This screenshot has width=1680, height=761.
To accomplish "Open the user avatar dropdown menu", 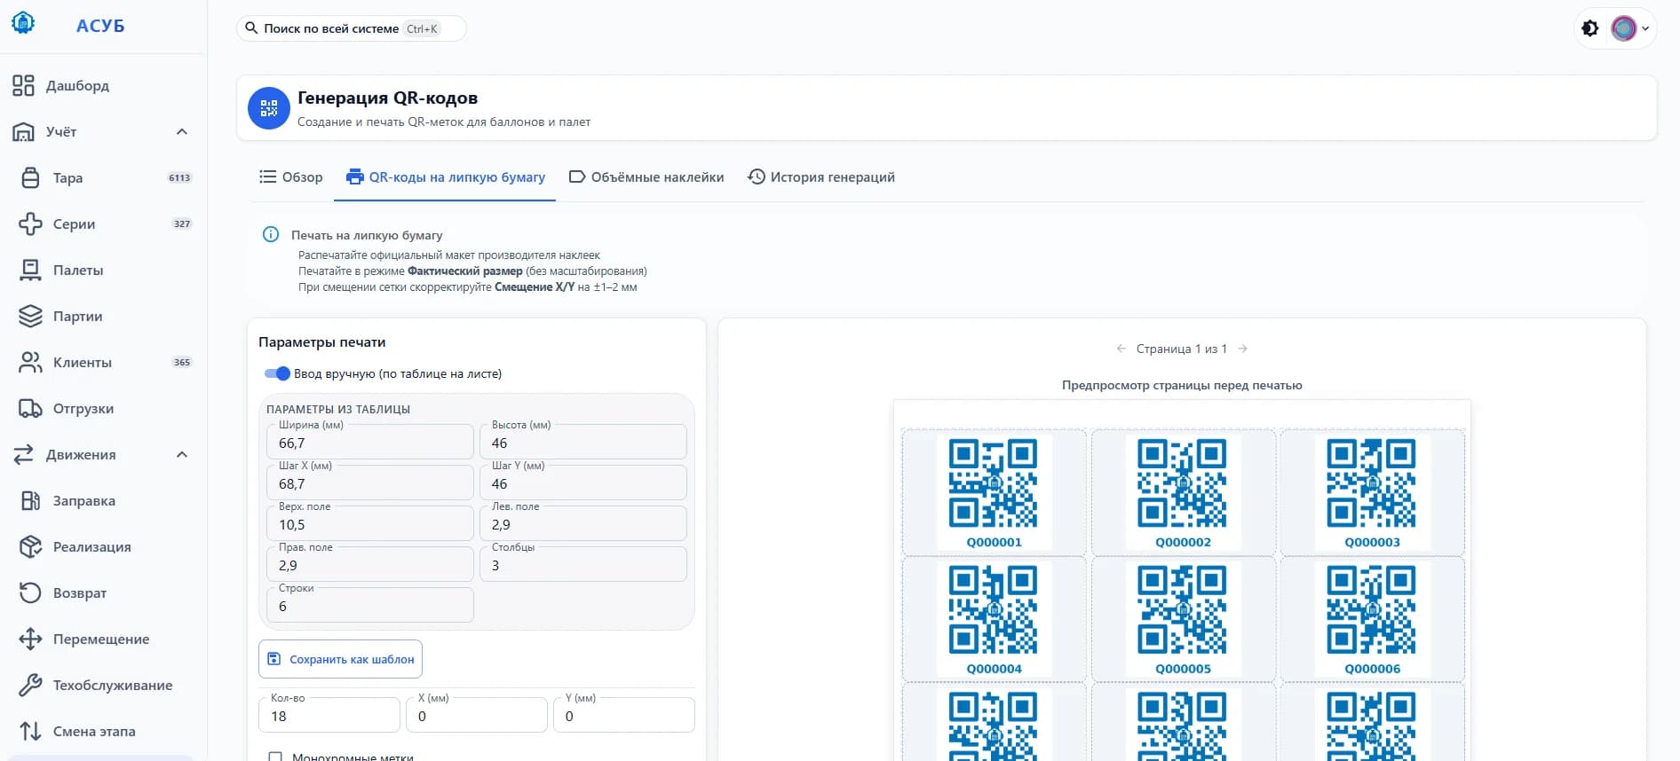I will coord(1629,28).
